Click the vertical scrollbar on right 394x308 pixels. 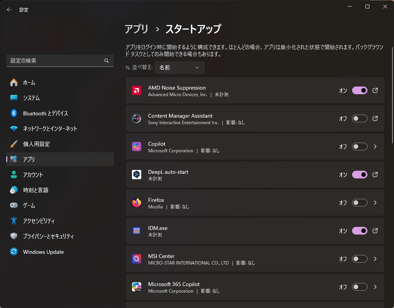[392, 95]
